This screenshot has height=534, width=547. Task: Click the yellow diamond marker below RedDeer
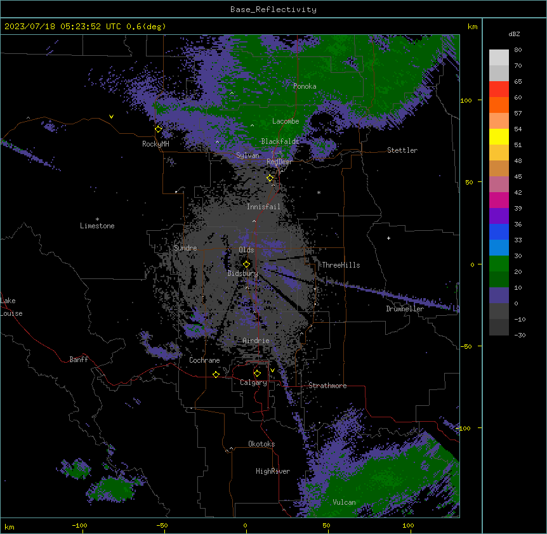(270, 178)
